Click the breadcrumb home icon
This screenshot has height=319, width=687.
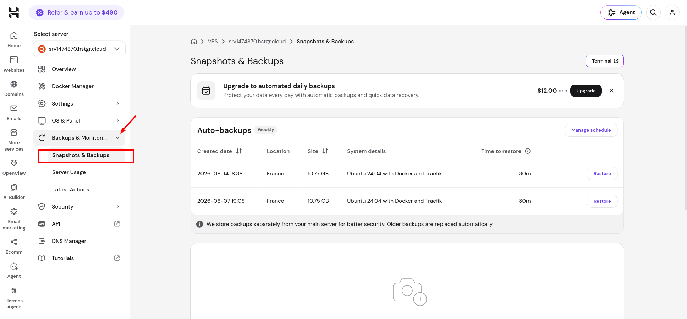(194, 42)
